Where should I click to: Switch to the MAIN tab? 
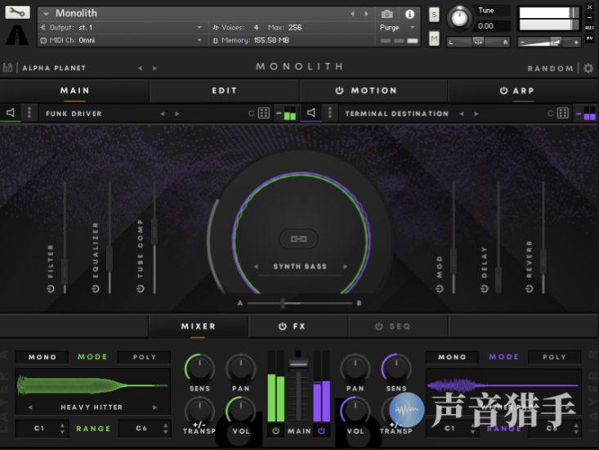[x=74, y=91]
